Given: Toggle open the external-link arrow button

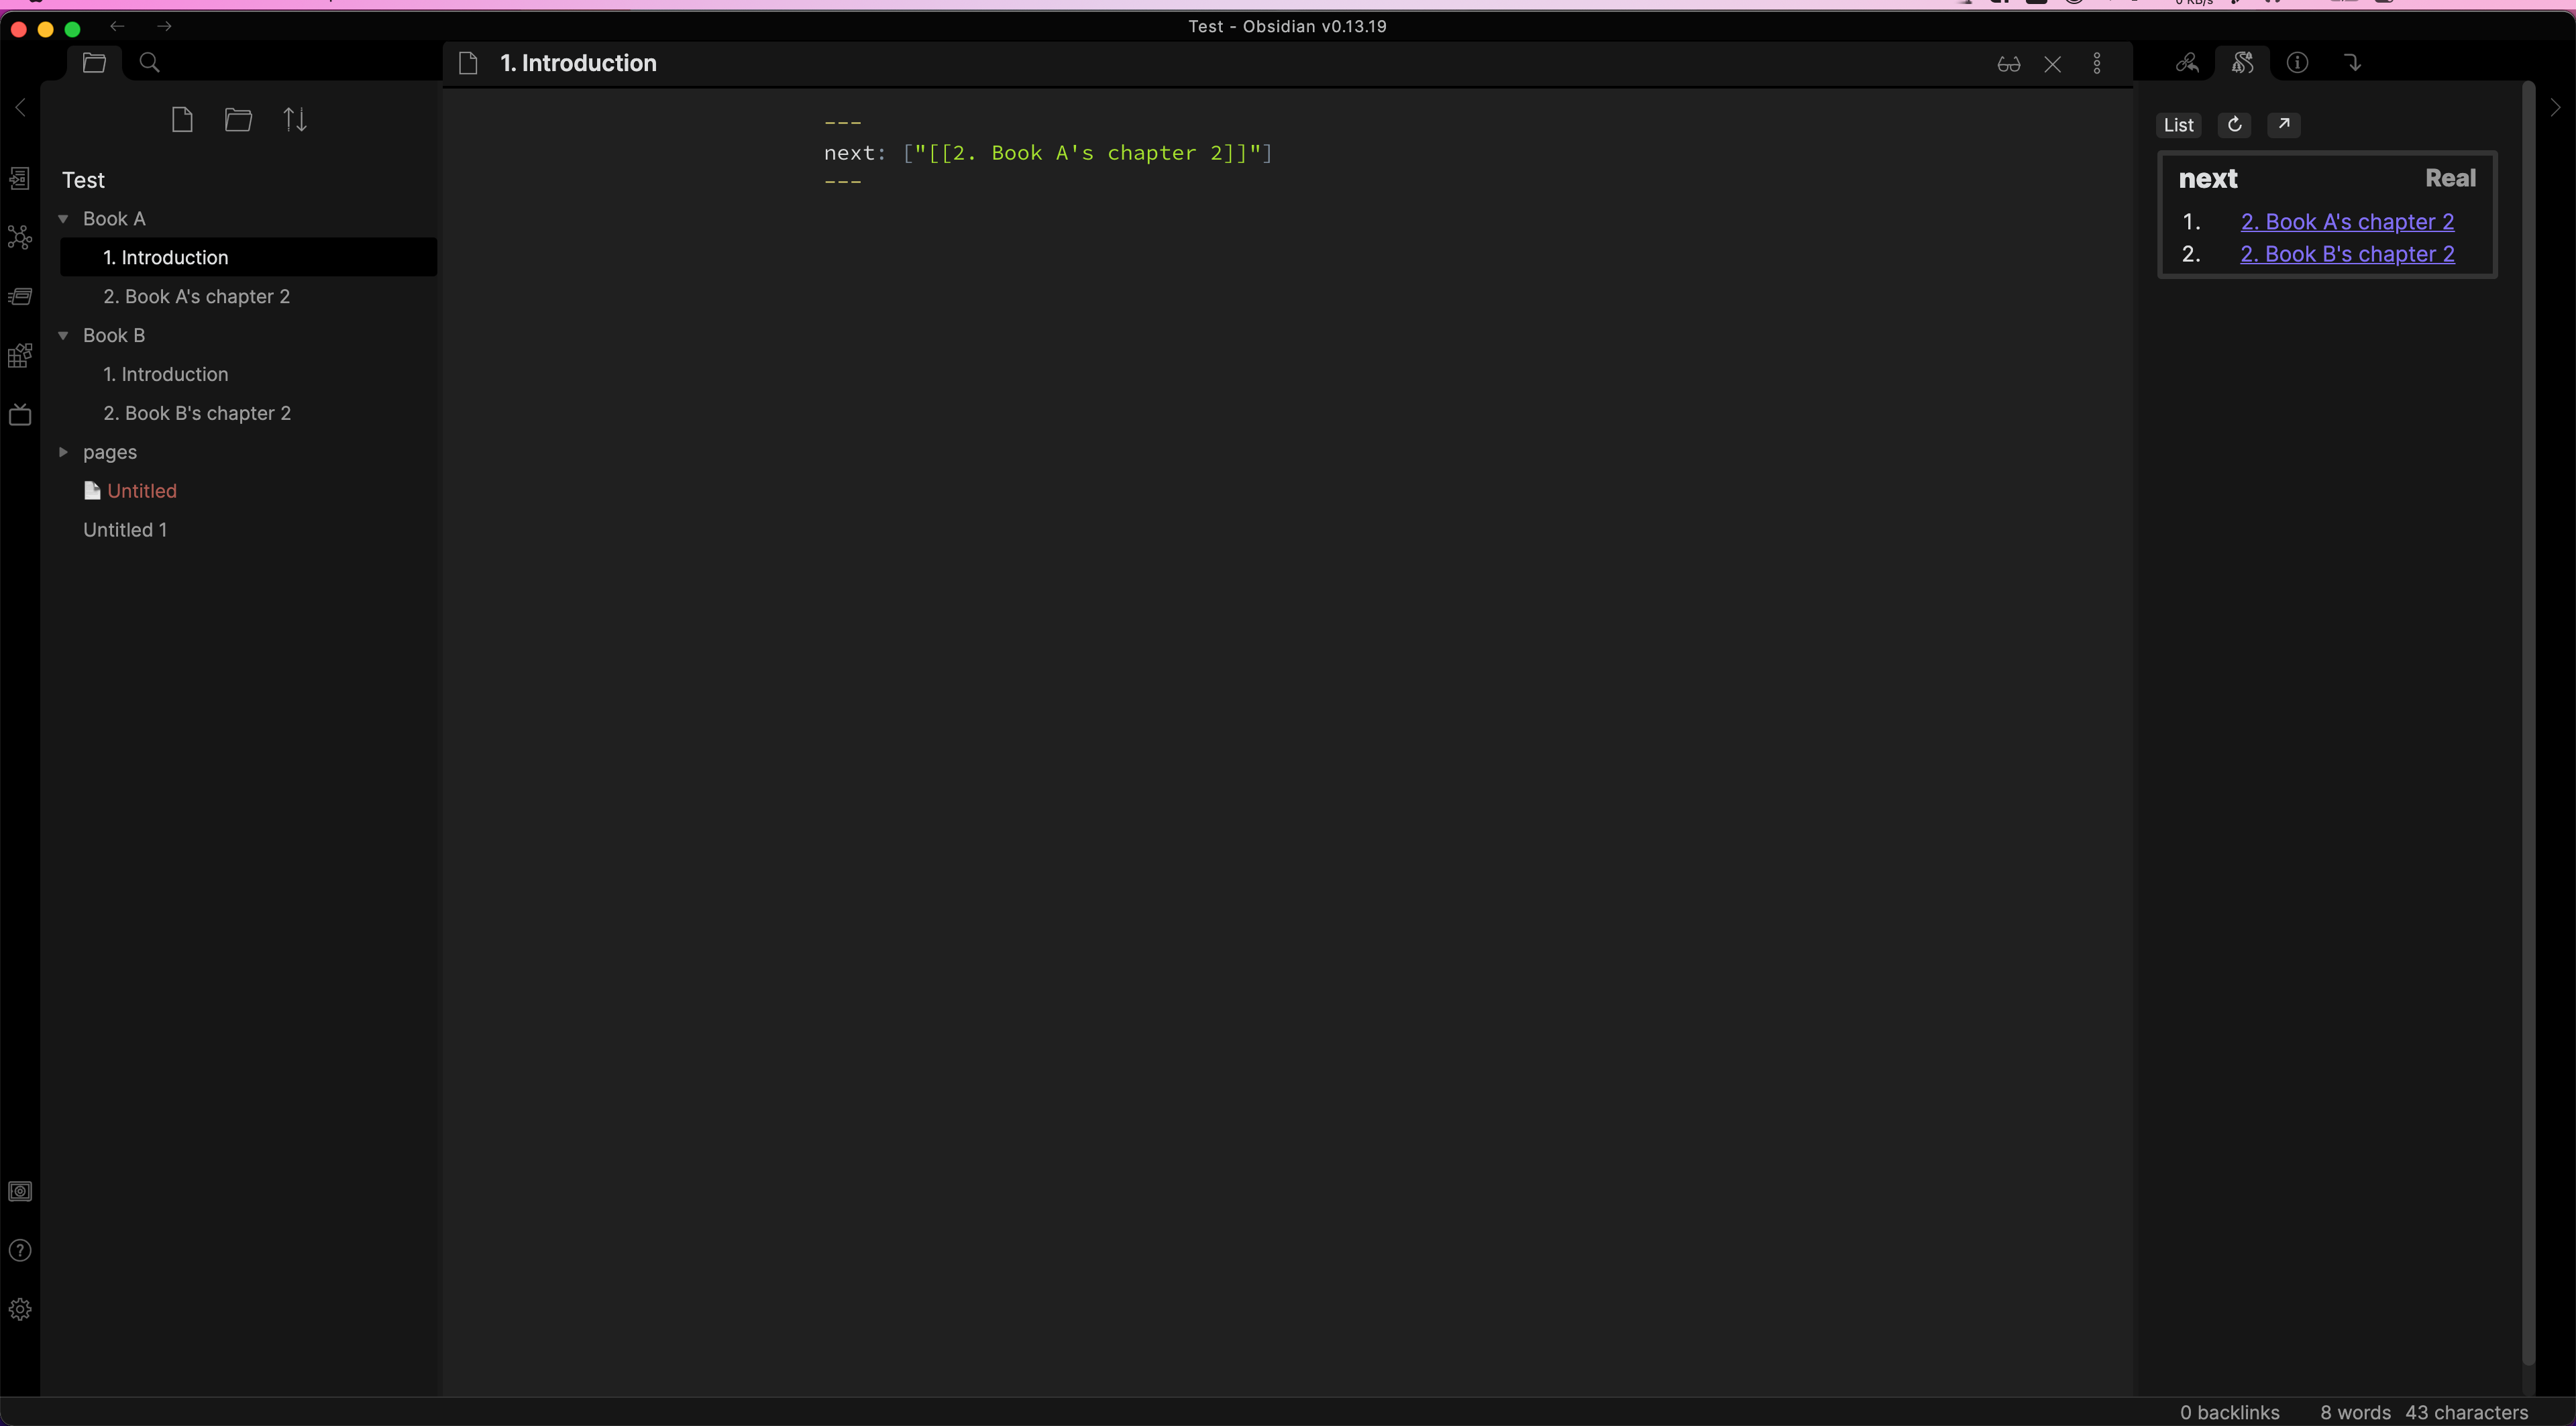Looking at the screenshot, I should click(x=2284, y=124).
